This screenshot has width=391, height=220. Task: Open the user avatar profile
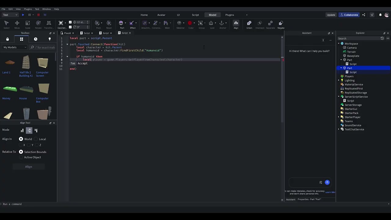click(386, 15)
